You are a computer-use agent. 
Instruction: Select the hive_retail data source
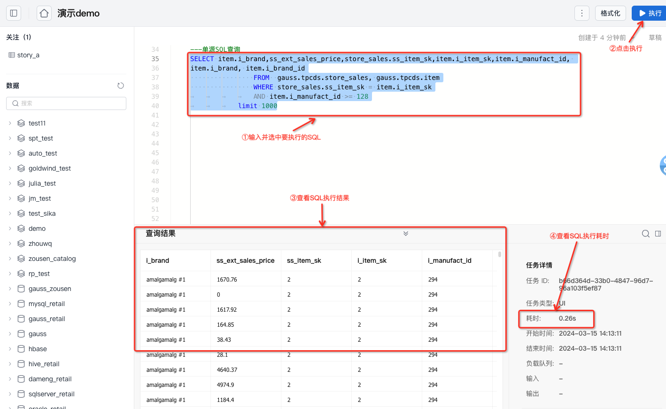(44, 364)
